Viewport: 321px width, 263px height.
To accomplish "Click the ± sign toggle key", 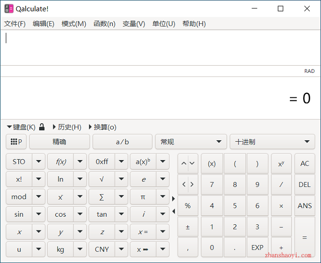I will [188, 227].
